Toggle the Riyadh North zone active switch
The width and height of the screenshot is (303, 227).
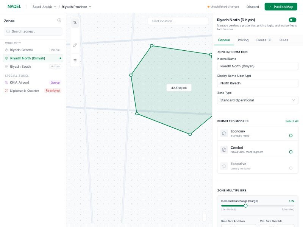point(292,20)
